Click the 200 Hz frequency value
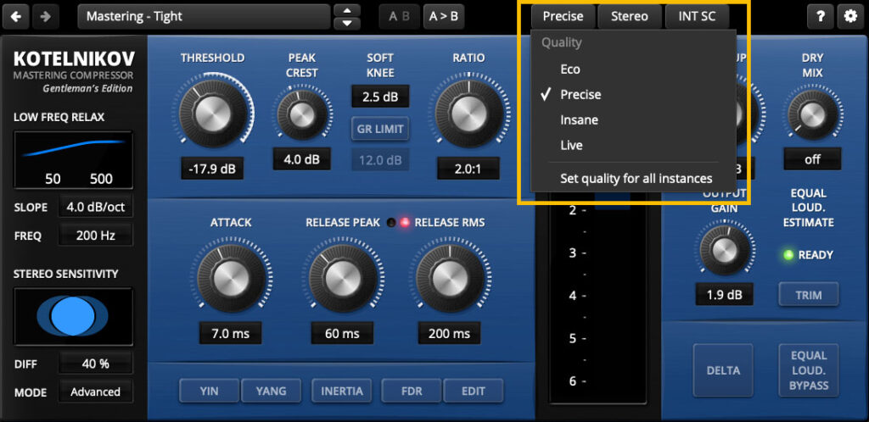This screenshot has height=422, width=869. pos(96,236)
